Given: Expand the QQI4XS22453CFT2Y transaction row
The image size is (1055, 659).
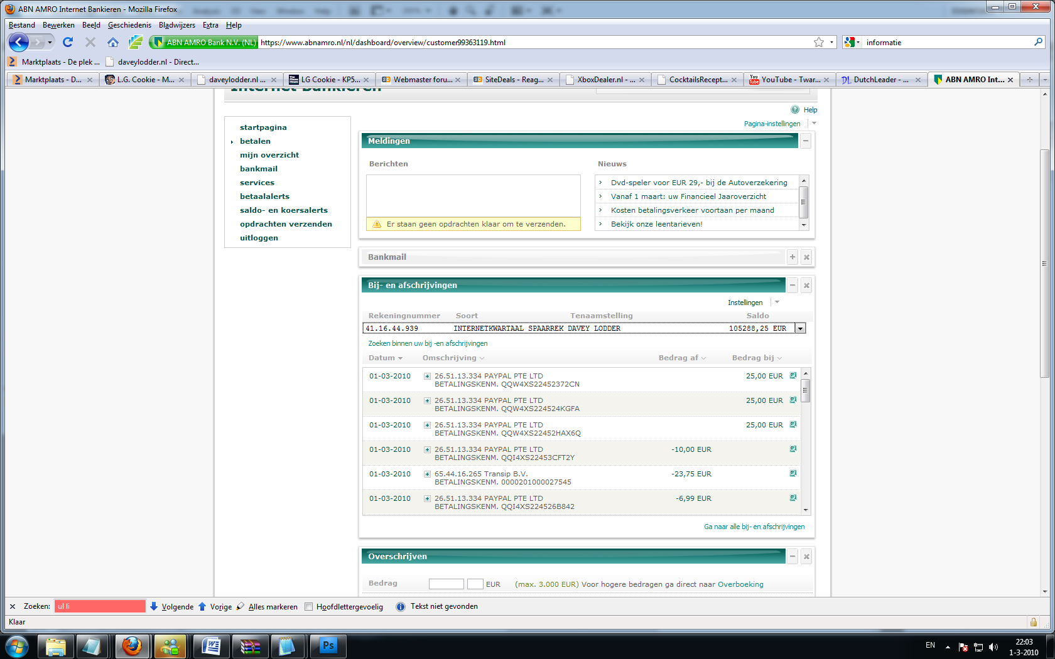Looking at the screenshot, I should [x=427, y=450].
